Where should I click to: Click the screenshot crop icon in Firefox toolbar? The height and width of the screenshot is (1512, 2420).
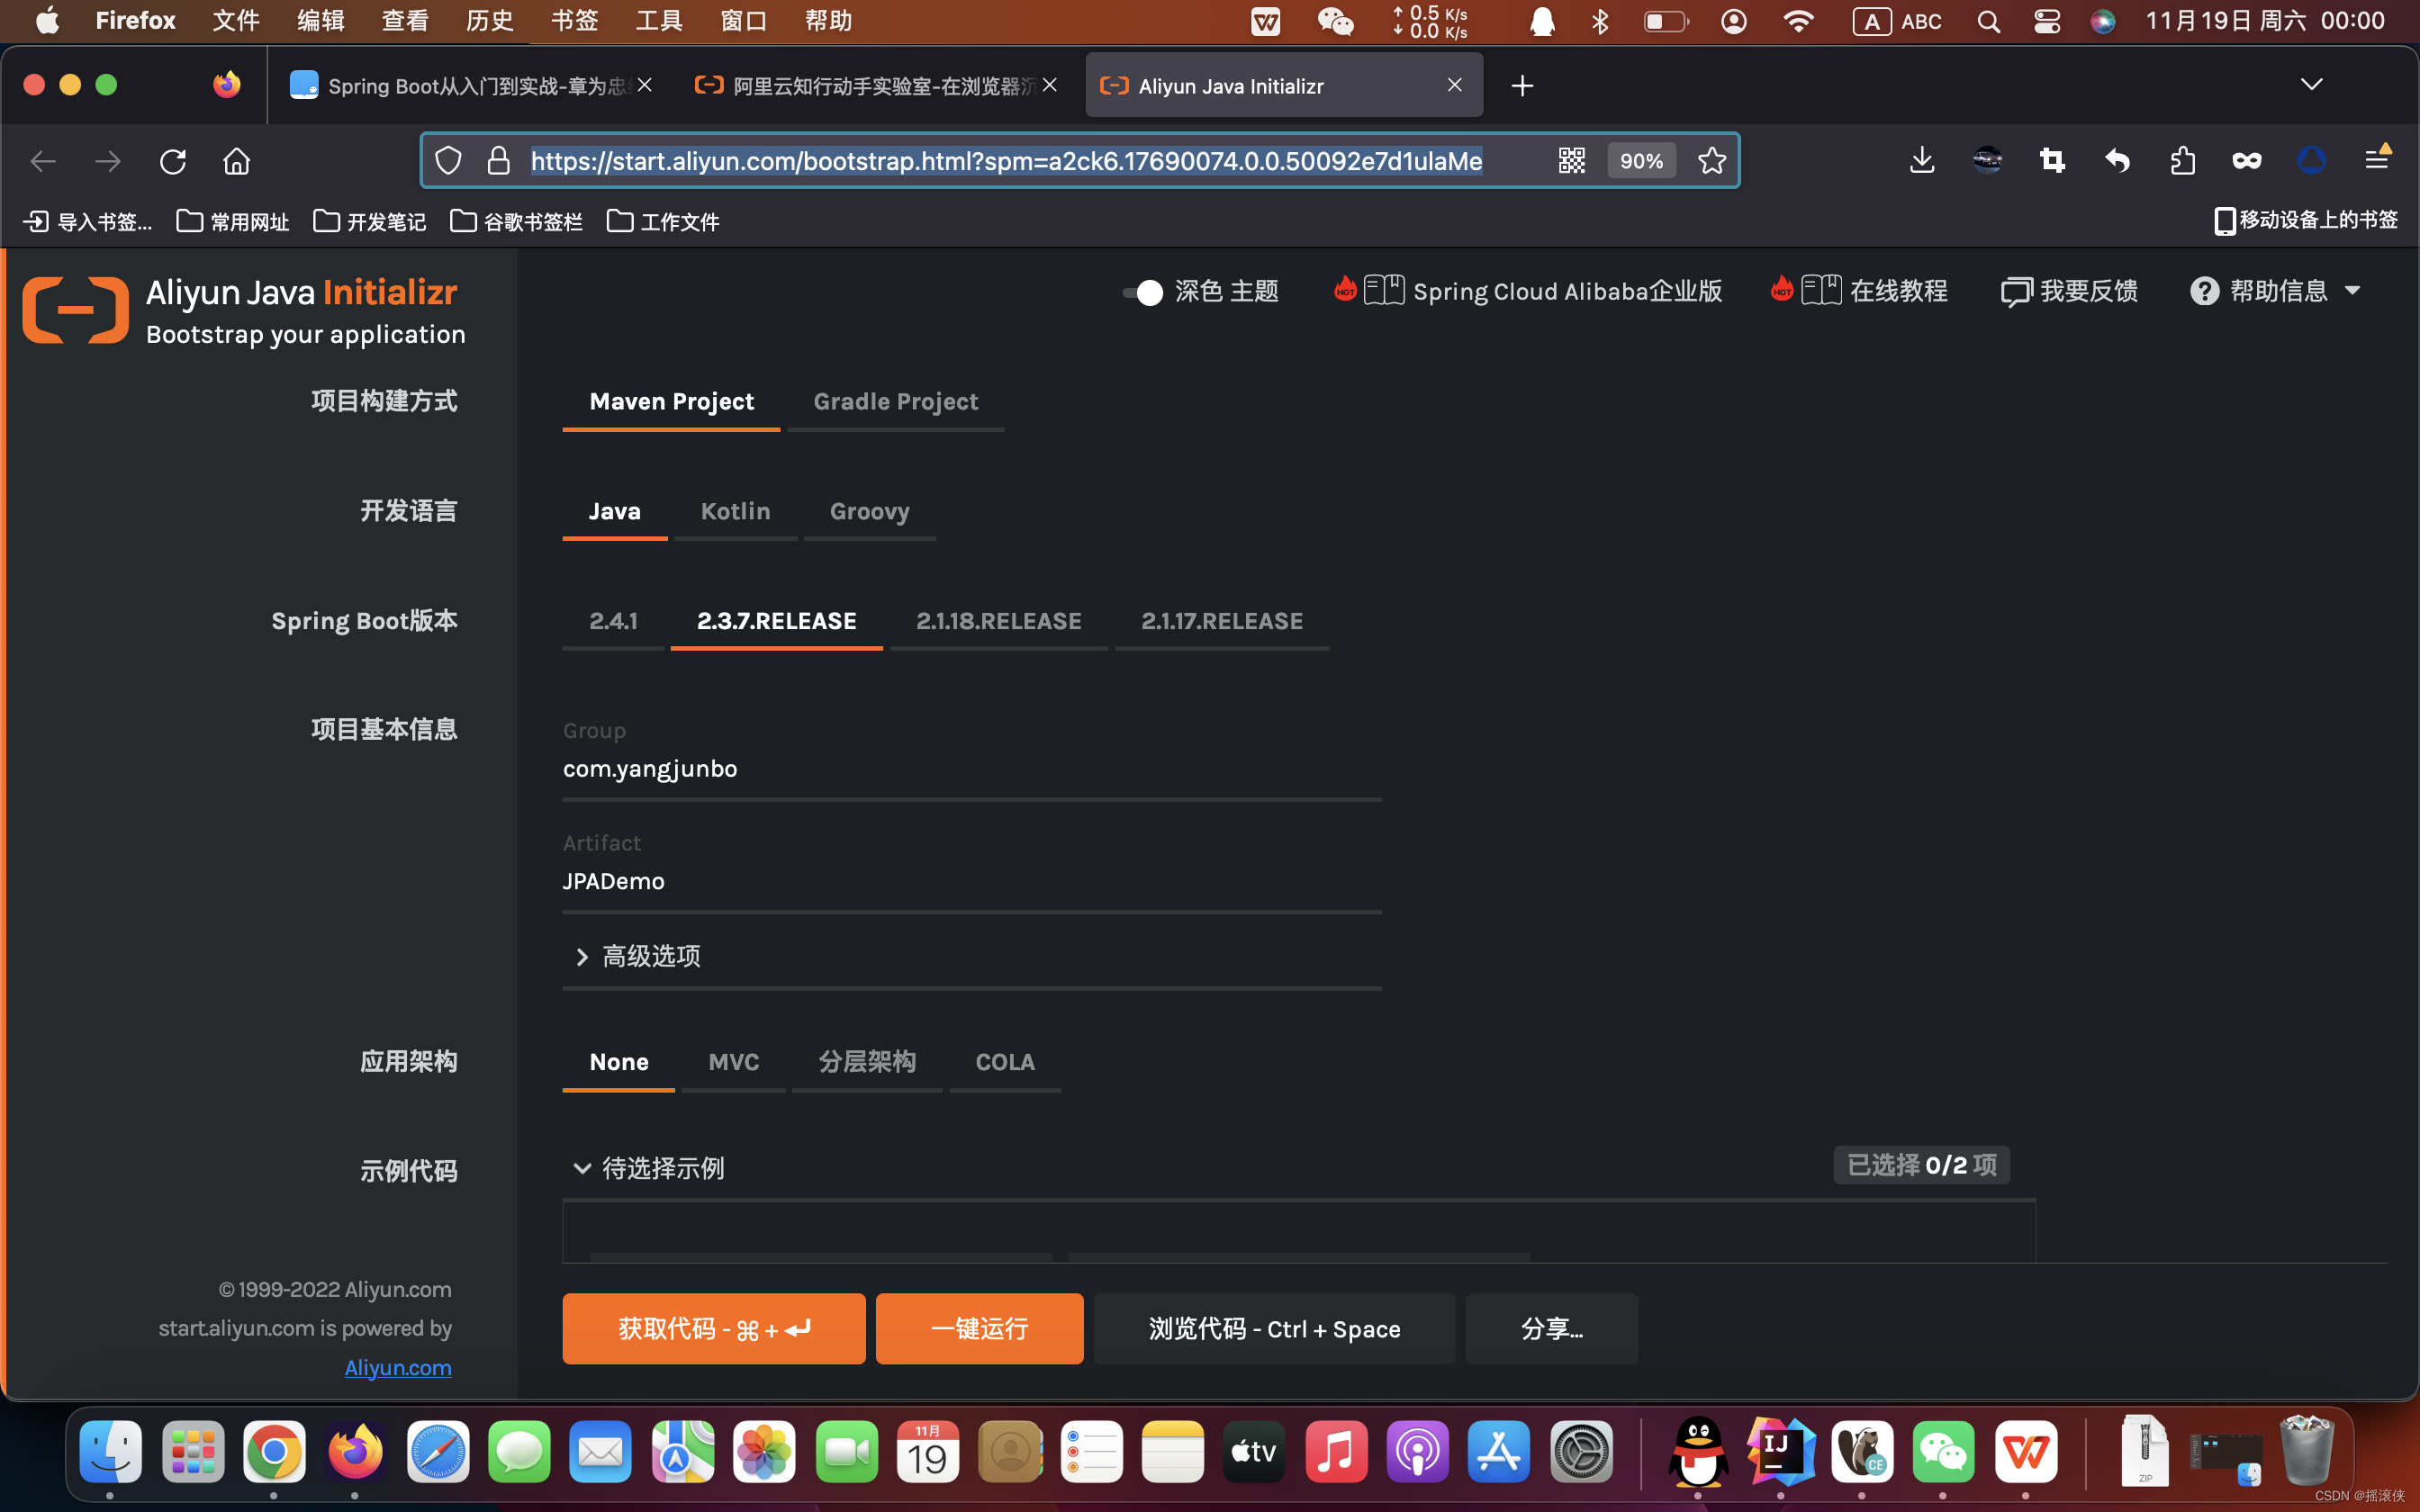(x=2051, y=160)
